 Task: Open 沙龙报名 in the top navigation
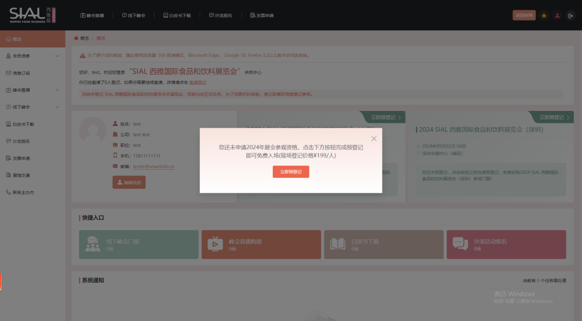(x=221, y=15)
